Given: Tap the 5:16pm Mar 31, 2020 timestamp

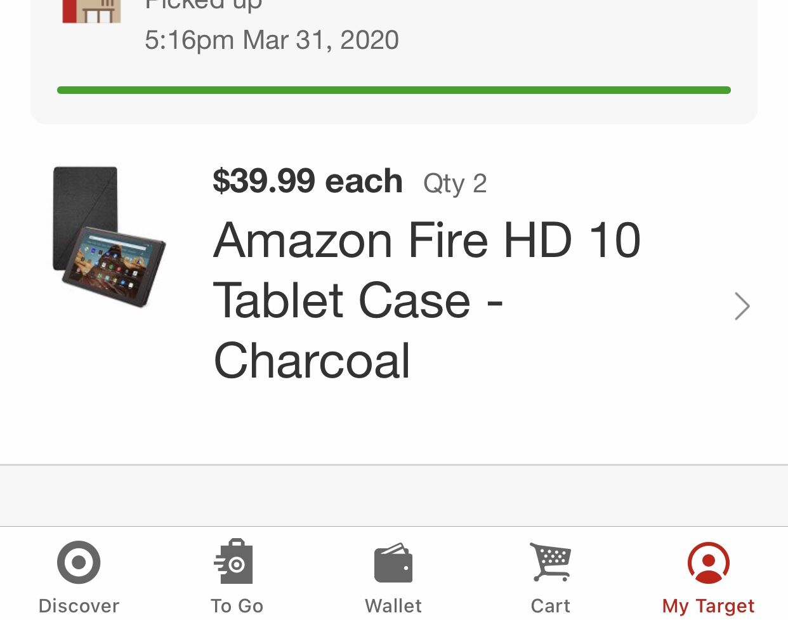Looking at the screenshot, I should tap(272, 40).
